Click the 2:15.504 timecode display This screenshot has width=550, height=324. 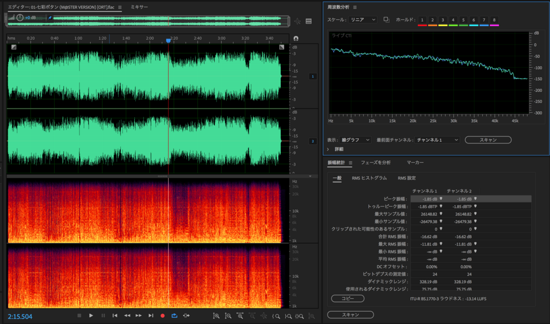point(20,316)
